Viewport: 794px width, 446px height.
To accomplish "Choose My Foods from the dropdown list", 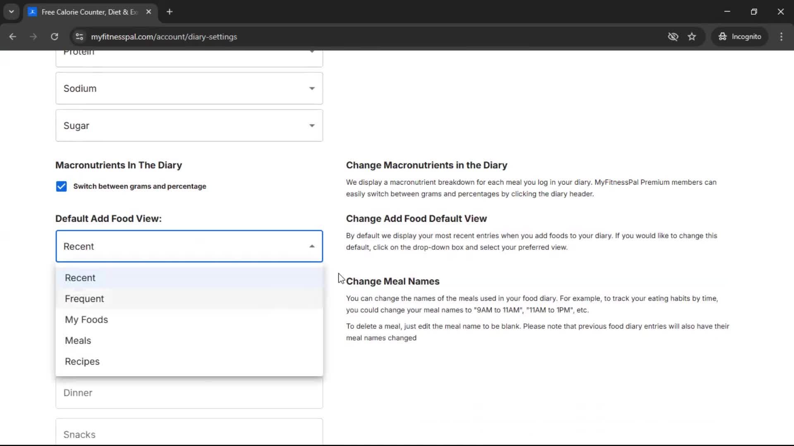I will pos(189,320).
